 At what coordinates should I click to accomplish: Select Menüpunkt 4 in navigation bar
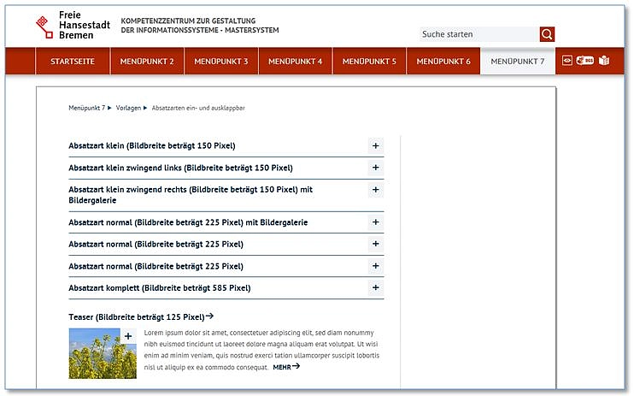(295, 62)
